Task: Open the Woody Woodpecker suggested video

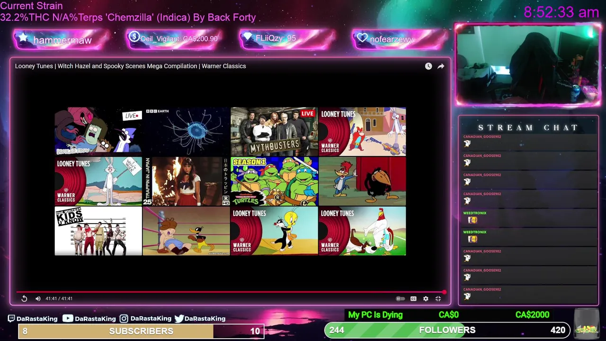Action: [x=362, y=181]
